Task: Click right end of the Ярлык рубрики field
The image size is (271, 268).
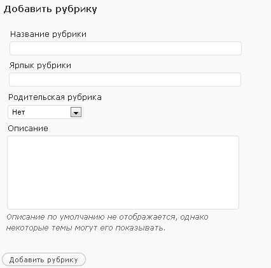Action: point(237,80)
